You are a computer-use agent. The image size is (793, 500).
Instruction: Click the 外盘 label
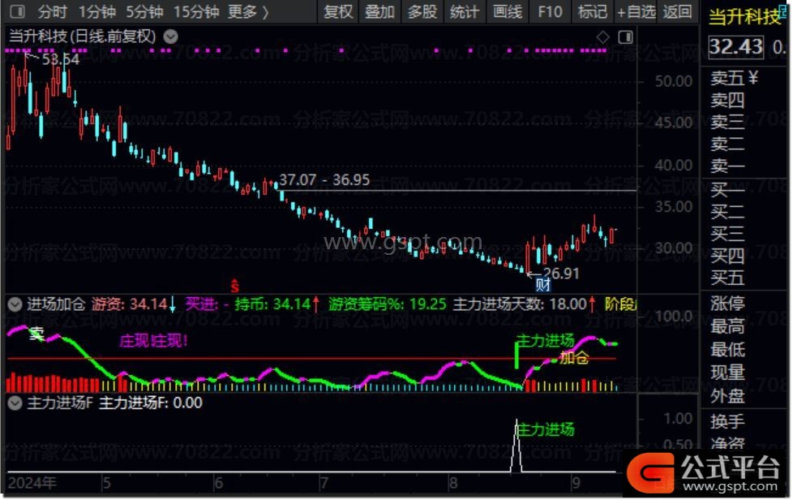click(727, 396)
